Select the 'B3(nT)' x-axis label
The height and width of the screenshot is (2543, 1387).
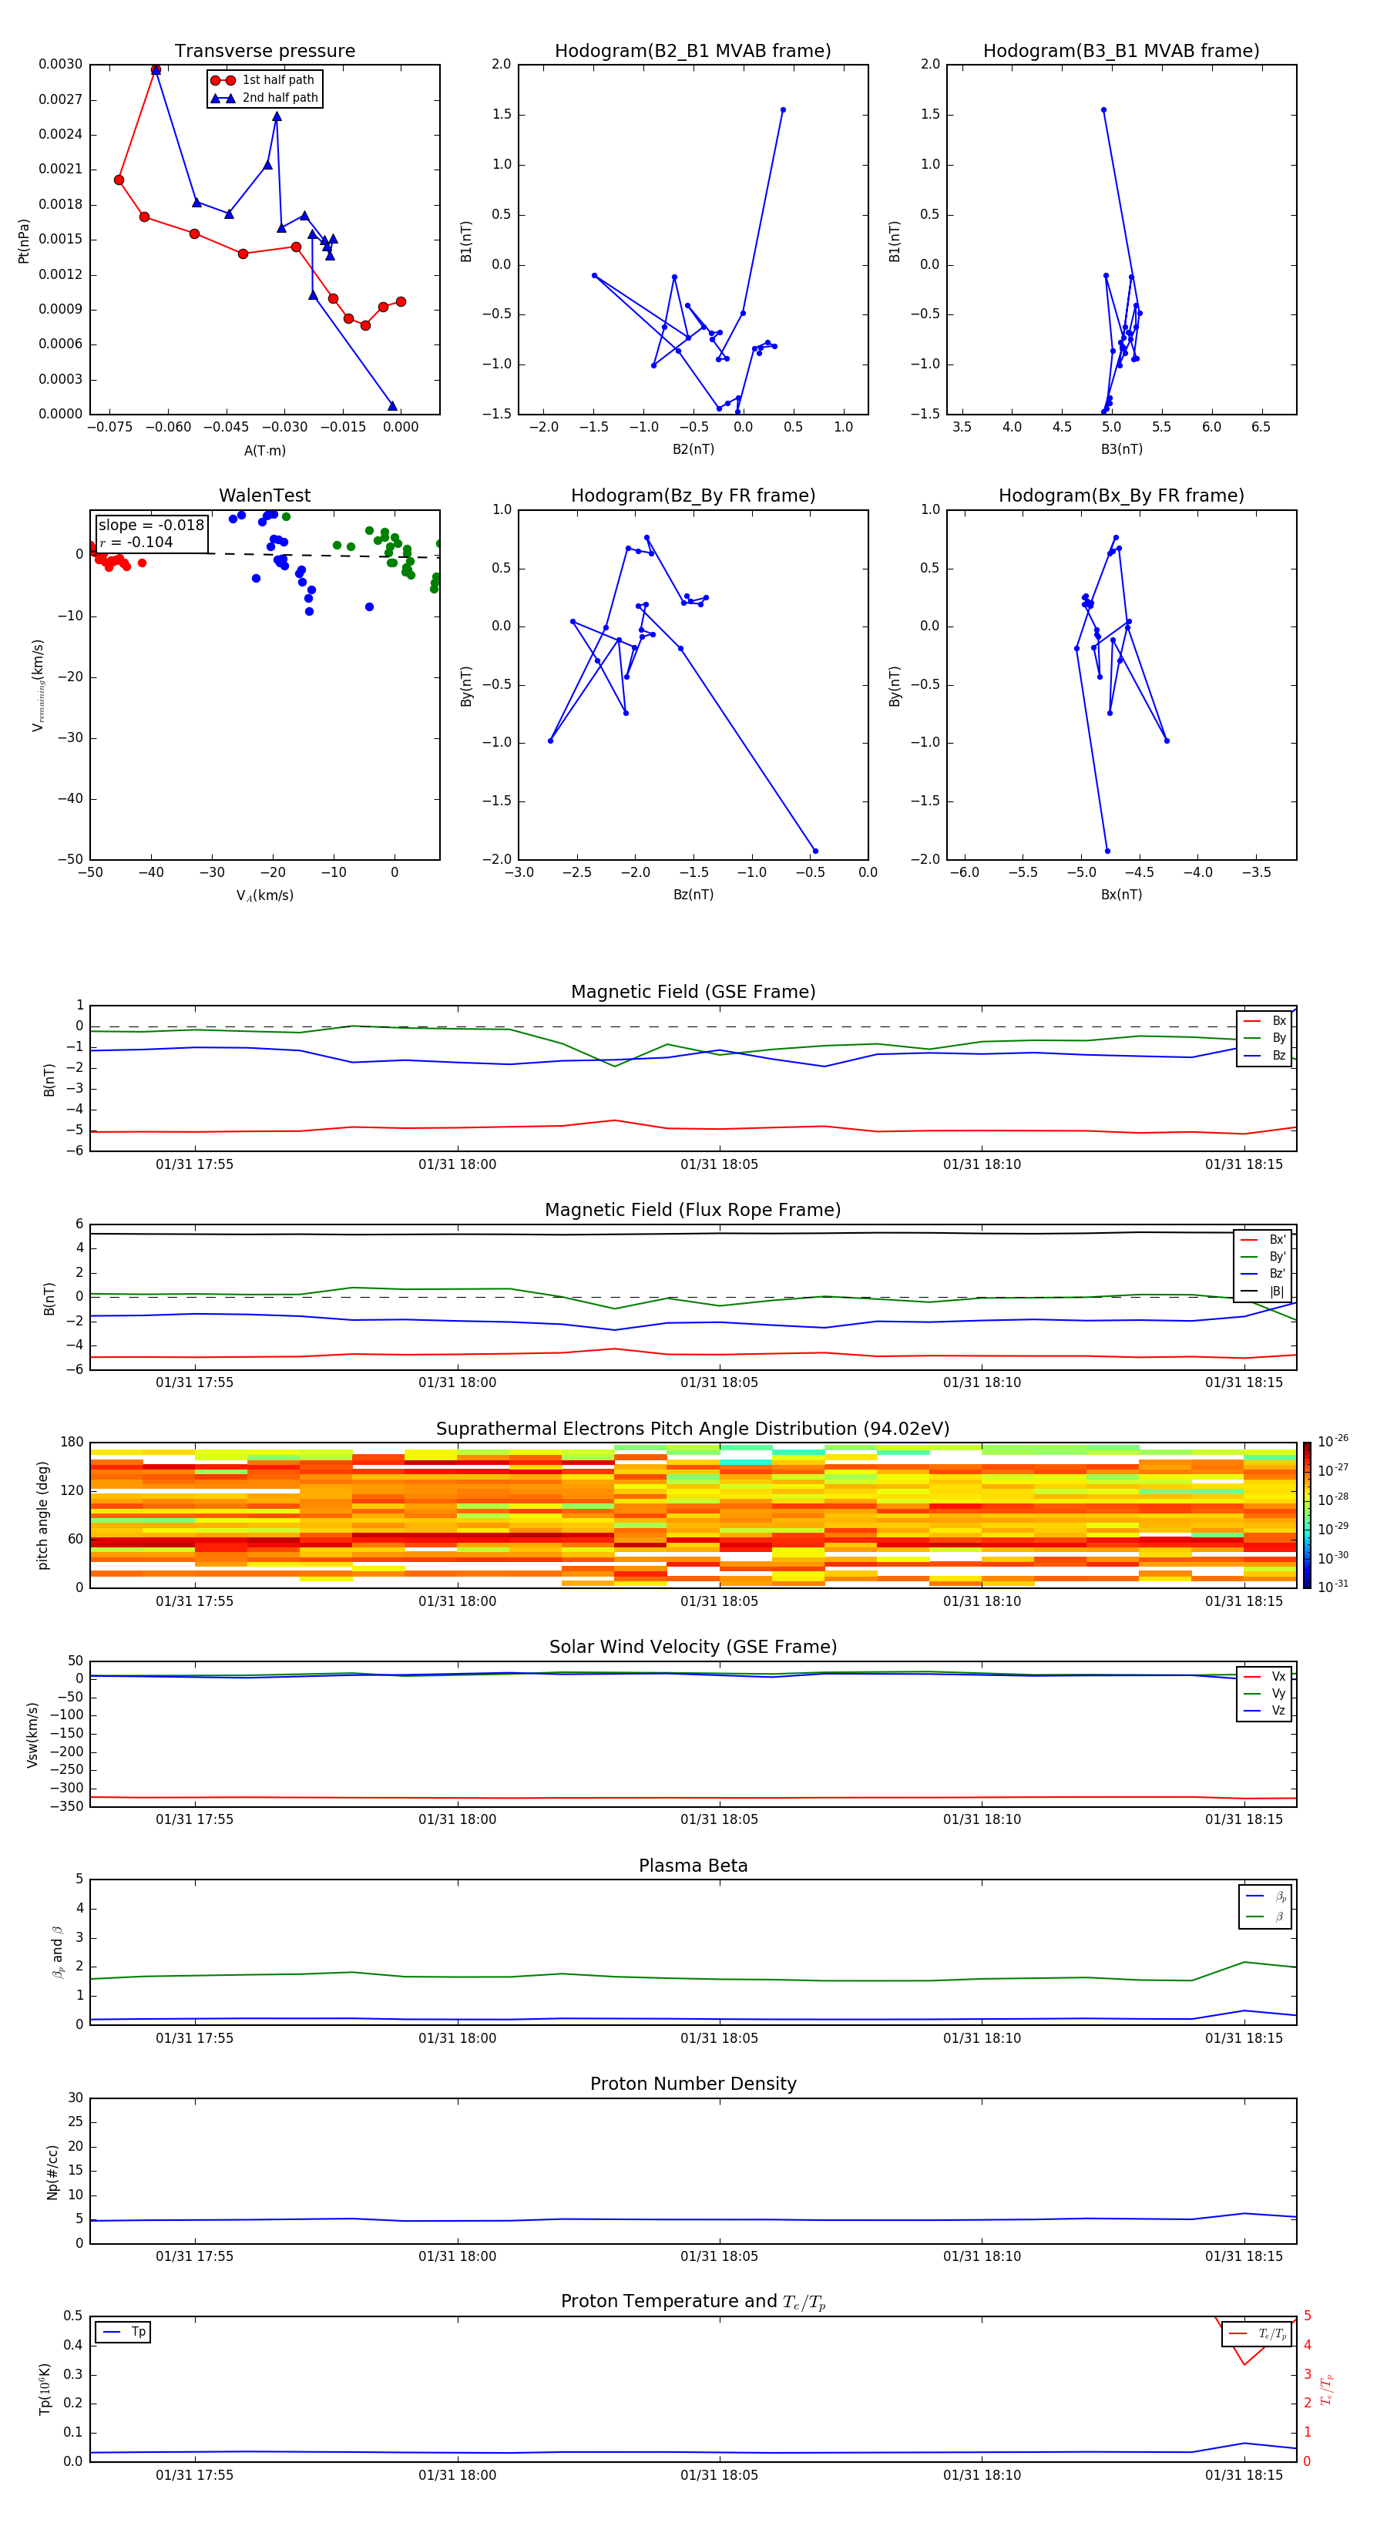click(1121, 449)
